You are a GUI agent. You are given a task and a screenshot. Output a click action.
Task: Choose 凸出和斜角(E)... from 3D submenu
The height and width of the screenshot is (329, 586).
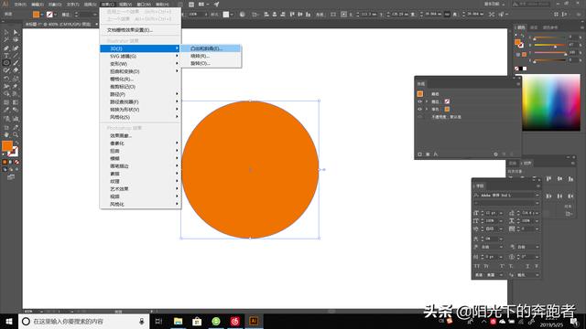tap(212, 48)
